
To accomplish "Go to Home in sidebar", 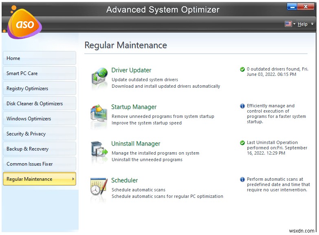I will pos(40,58).
